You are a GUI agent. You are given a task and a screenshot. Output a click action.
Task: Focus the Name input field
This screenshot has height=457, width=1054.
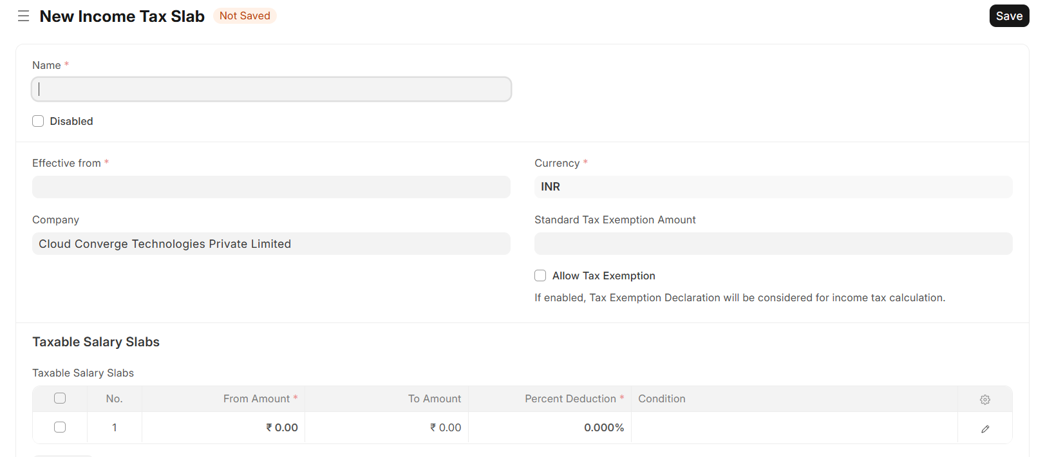coord(271,89)
